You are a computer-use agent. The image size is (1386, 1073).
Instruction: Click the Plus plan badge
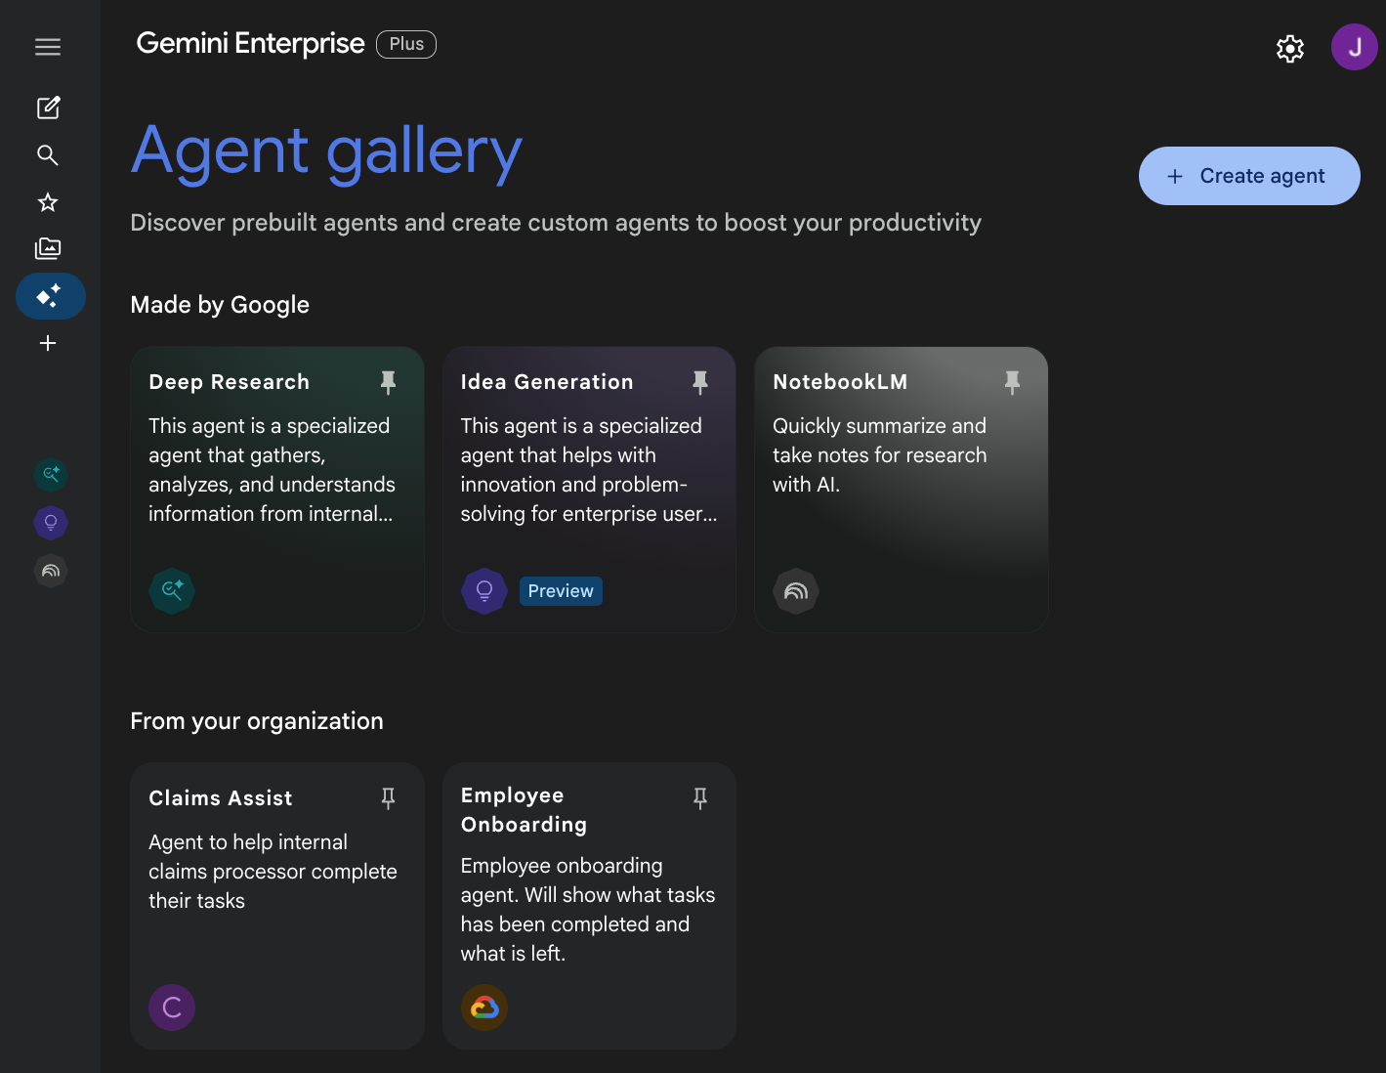click(405, 44)
